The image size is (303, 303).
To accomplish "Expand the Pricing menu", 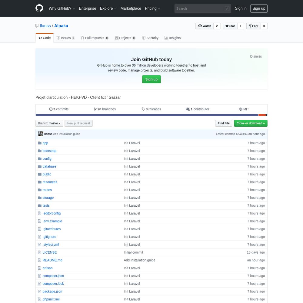I will (x=153, y=8).
